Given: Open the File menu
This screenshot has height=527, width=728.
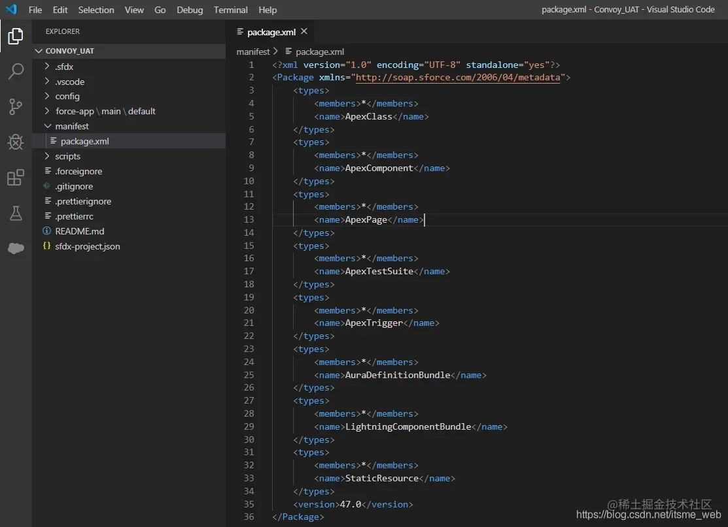Looking at the screenshot, I should (x=35, y=10).
